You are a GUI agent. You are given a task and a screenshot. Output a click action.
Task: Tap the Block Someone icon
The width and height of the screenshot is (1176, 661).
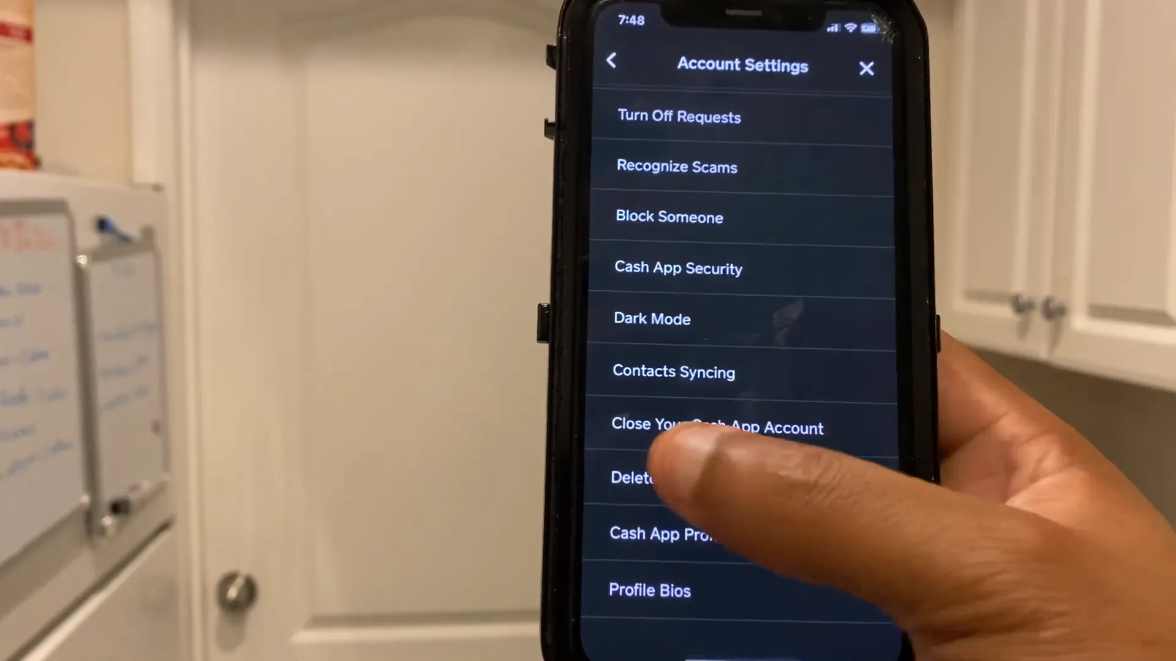point(669,217)
